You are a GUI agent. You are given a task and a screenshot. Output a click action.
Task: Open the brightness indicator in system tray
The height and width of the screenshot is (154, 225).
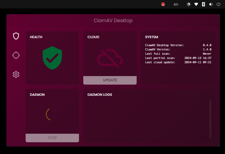click(188, 4)
